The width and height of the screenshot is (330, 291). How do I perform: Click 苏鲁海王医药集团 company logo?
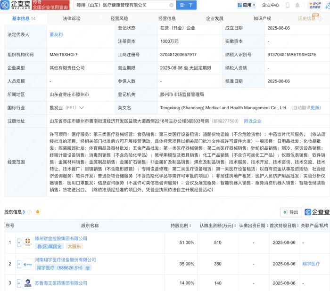28,283
